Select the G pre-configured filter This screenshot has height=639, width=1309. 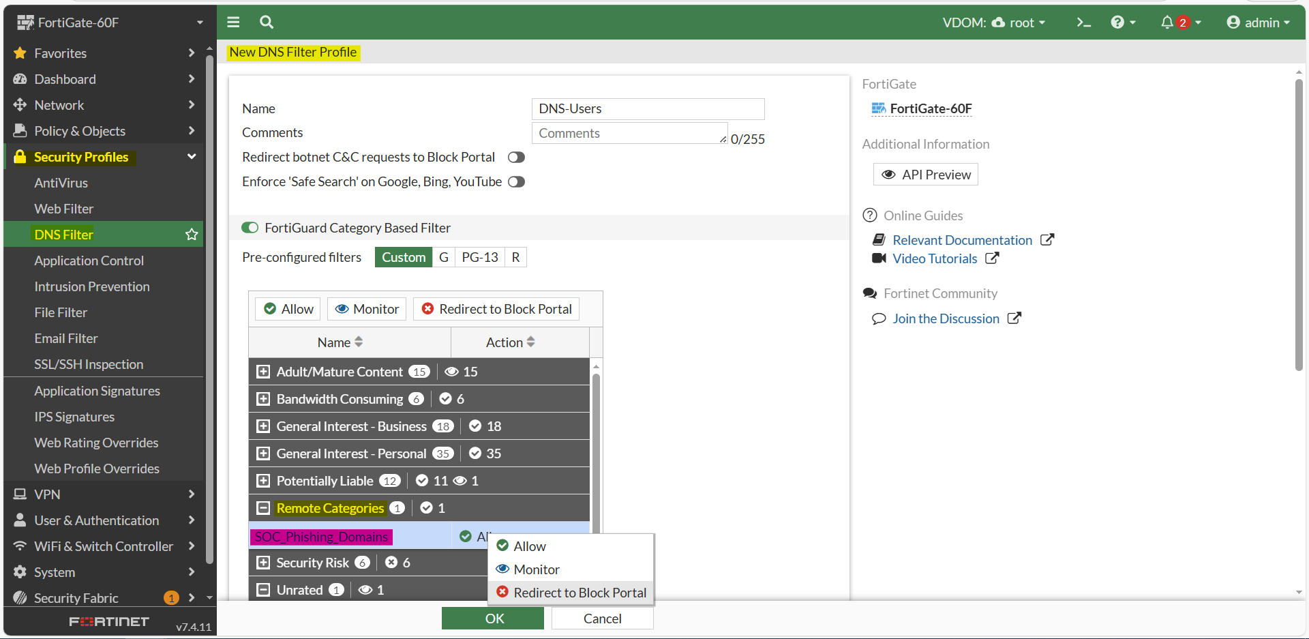tap(444, 257)
